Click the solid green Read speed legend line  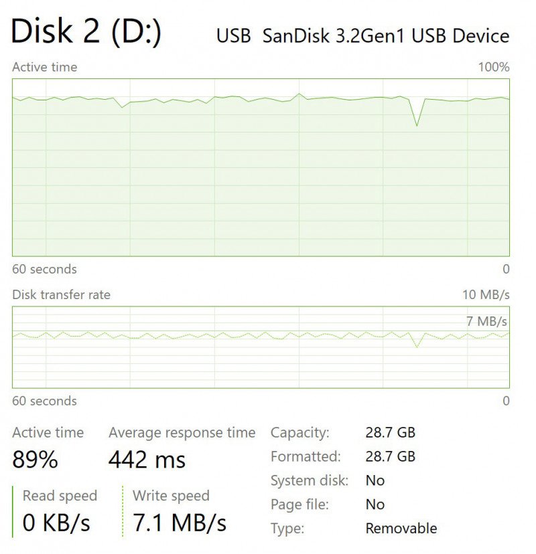click(x=13, y=511)
